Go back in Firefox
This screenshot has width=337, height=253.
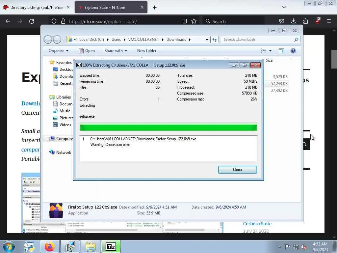tap(8, 21)
